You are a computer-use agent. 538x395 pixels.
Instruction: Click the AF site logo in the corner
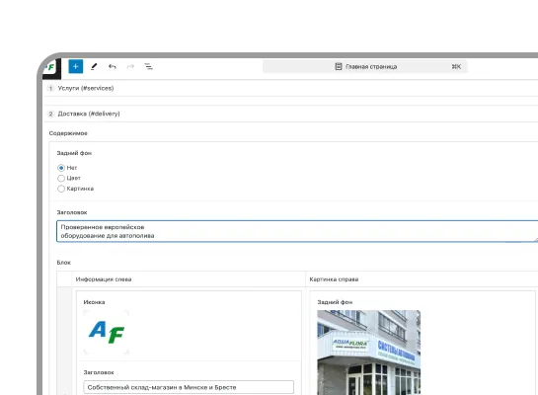click(51, 67)
